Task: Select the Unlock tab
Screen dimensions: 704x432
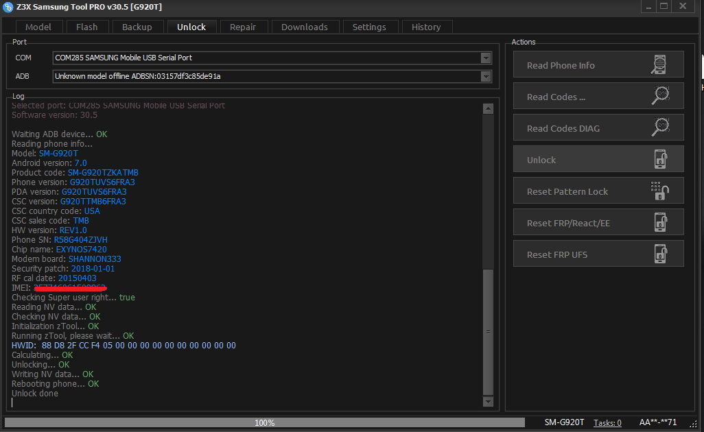Action: tap(191, 27)
